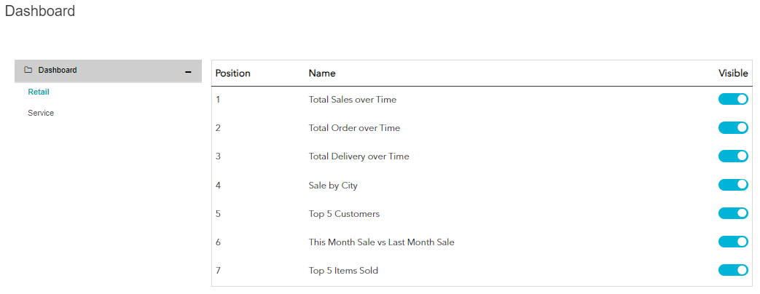Click the Visible column header
Image resolution: width=760 pixels, height=294 pixels.
(x=733, y=73)
